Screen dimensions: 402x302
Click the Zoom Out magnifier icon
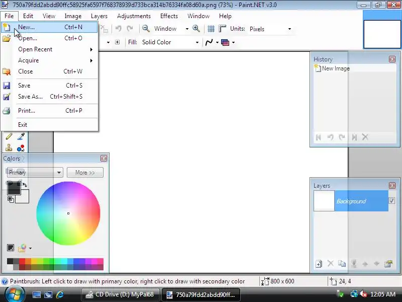tap(146, 29)
